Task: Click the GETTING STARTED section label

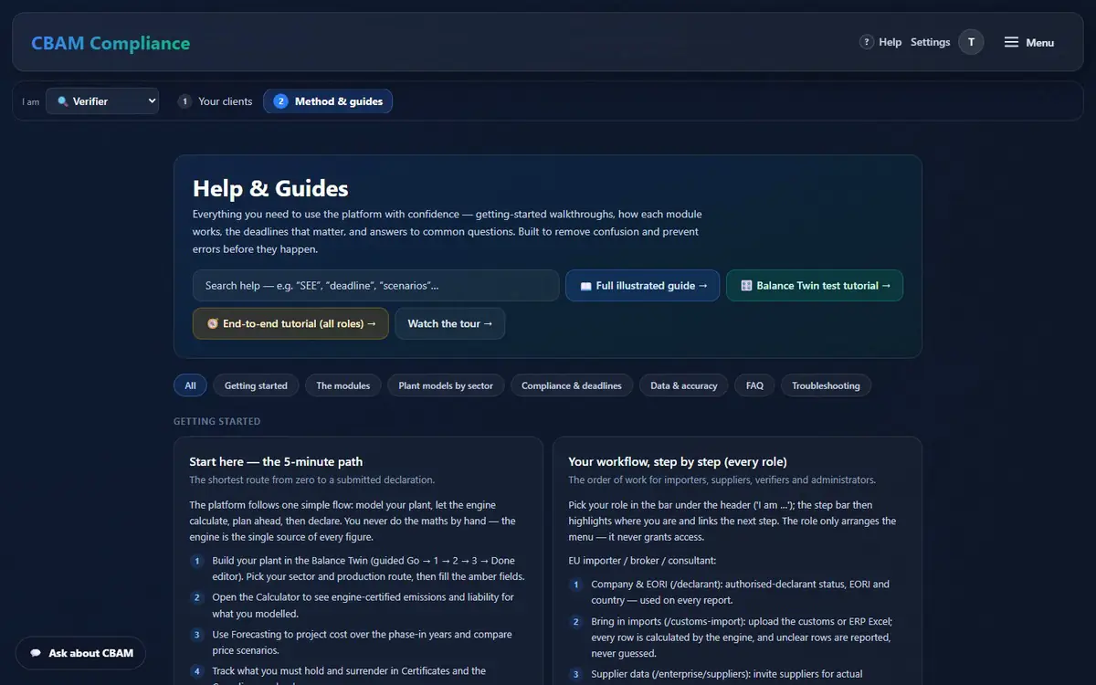Action: point(217,422)
